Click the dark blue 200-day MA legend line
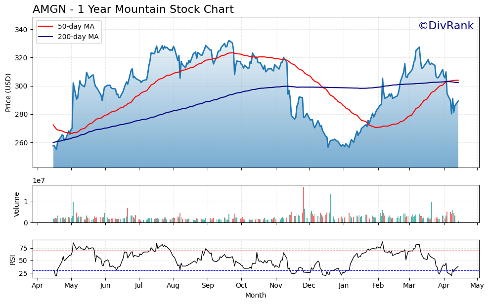489x304 pixels. coord(45,37)
